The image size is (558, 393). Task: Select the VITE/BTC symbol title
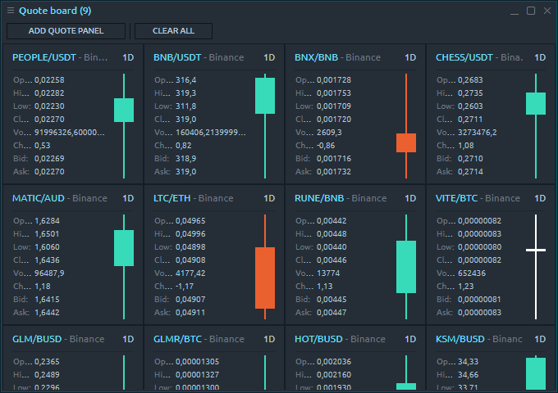click(x=456, y=198)
